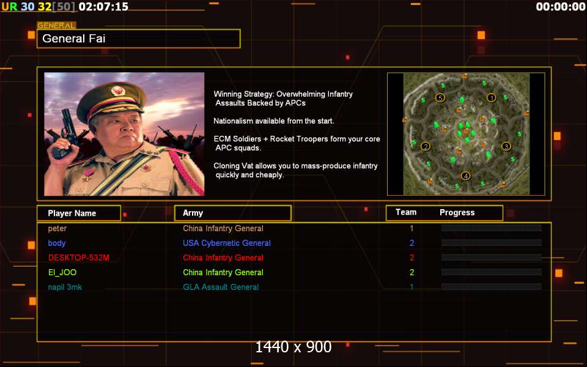Select start position 4 on the minimap

point(466,176)
